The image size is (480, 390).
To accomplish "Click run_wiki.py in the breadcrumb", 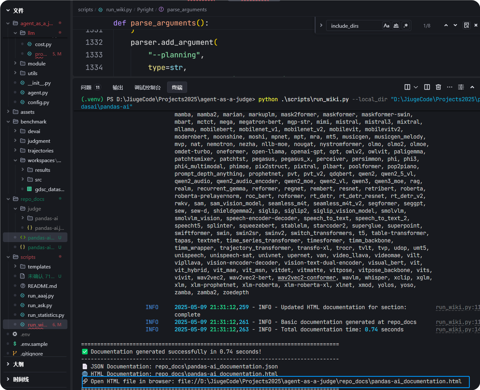I will tap(119, 10).
